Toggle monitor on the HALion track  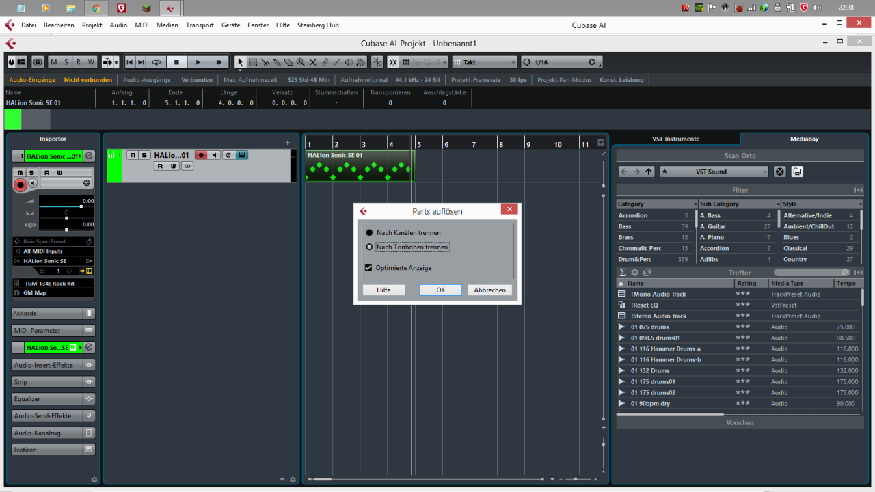(214, 155)
